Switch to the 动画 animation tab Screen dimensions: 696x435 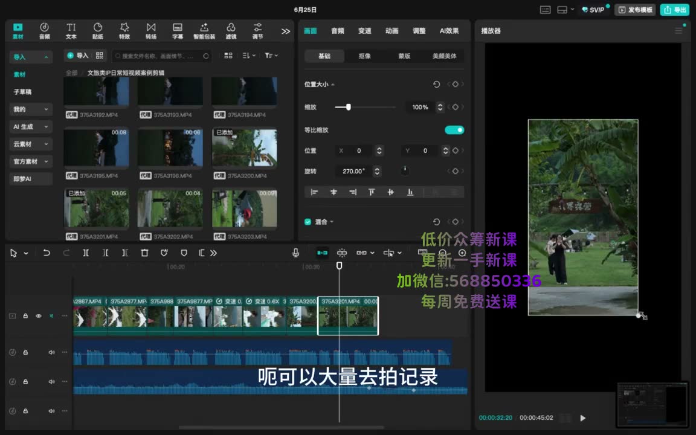[391, 31]
